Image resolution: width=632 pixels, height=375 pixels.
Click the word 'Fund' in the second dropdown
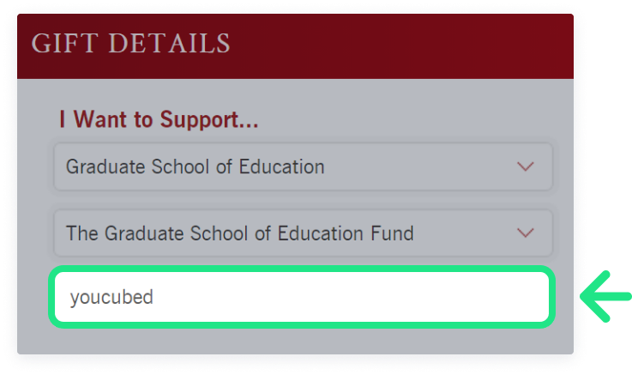coord(392,233)
